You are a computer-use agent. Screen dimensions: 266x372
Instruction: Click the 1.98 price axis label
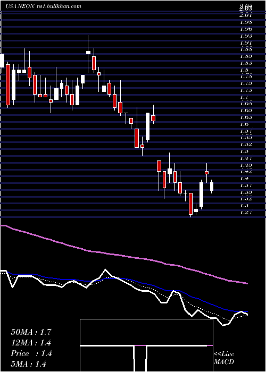coord(246,22)
